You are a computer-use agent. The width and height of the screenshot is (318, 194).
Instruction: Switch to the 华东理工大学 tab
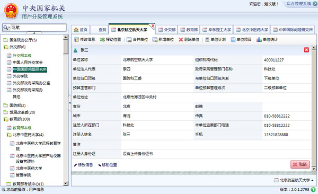pyautogui.click(x=217, y=30)
